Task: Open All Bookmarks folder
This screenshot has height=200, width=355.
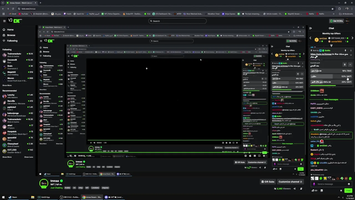Action: point(346,14)
